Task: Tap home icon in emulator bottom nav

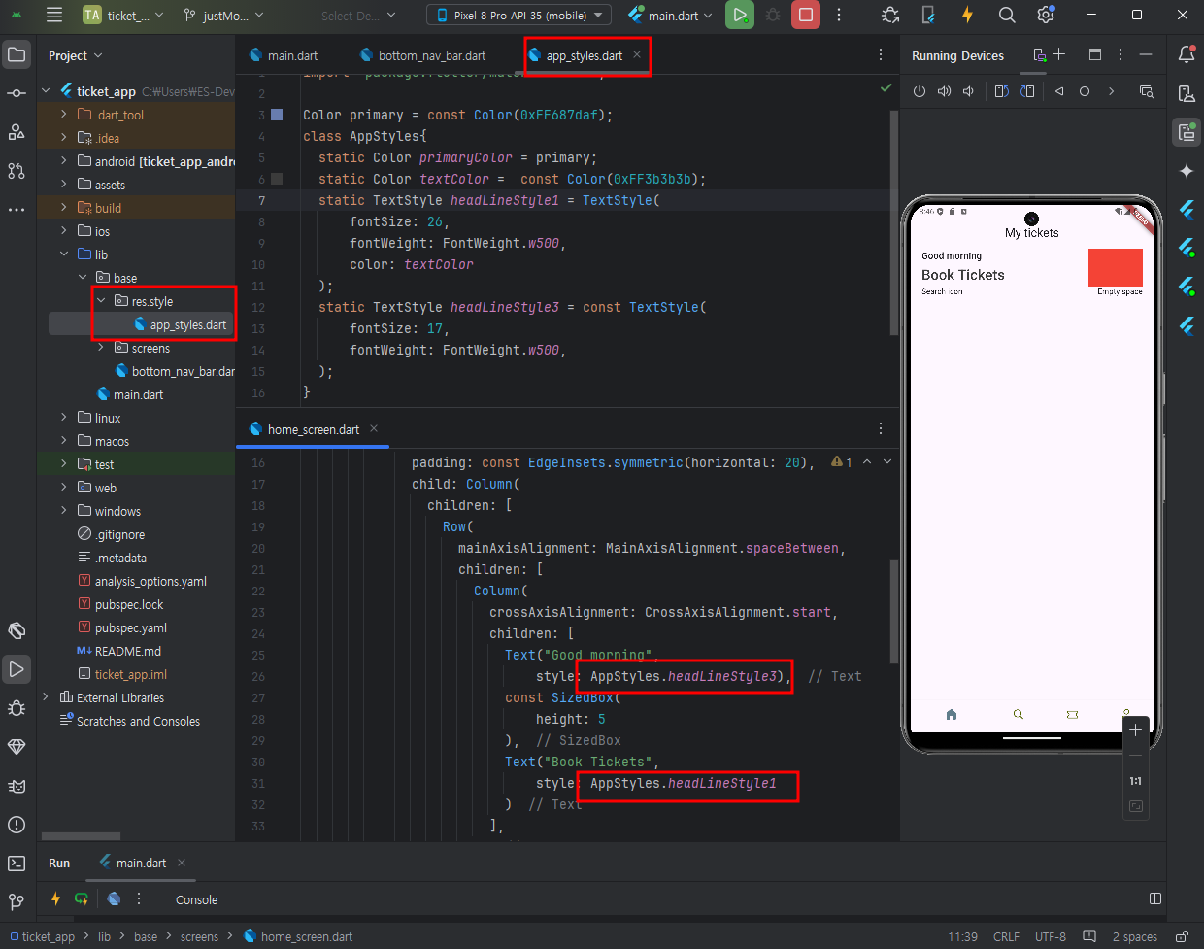Action: coord(952,714)
